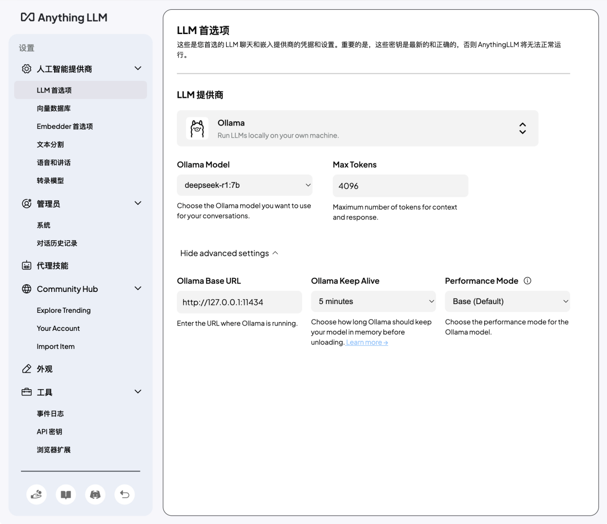The width and height of the screenshot is (607, 524).
Task: Click the Performance Mode label
Action: [481, 281]
